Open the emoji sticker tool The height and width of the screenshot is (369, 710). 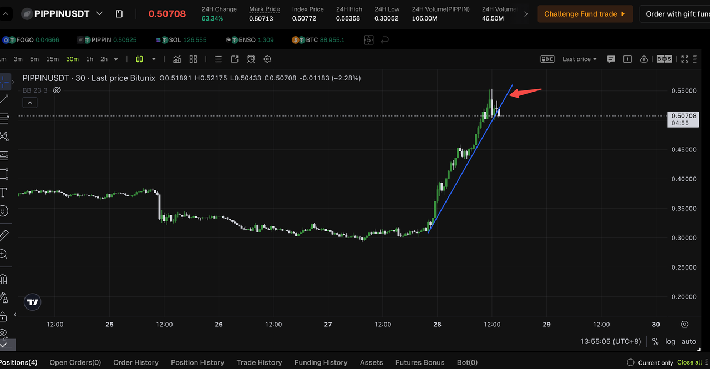(x=6, y=211)
